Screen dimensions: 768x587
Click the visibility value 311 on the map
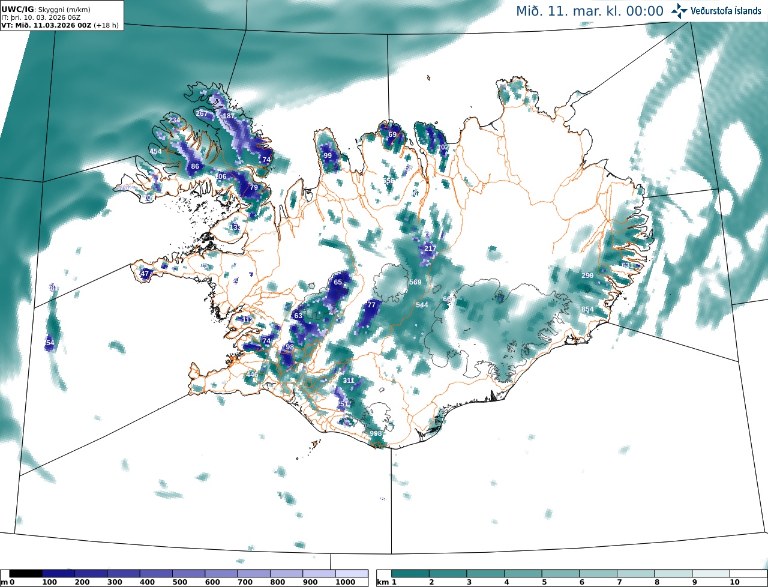(349, 381)
